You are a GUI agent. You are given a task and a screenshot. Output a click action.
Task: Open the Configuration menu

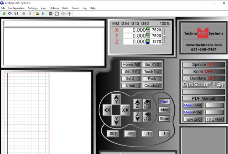17,8
